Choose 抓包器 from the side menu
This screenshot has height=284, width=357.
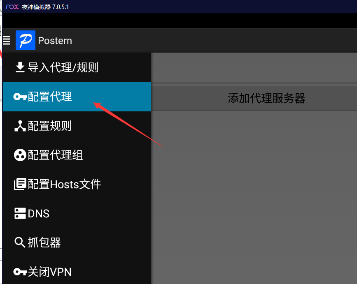pos(44,242)
